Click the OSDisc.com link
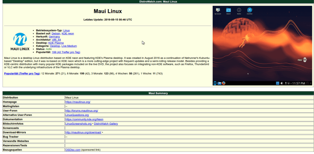 [73, 150]
